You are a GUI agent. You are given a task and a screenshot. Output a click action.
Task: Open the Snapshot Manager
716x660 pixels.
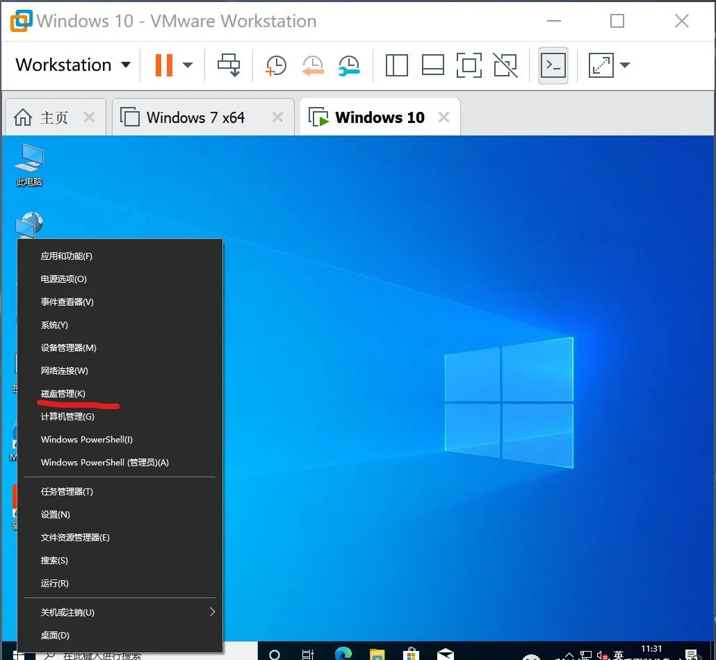(349, 65)
